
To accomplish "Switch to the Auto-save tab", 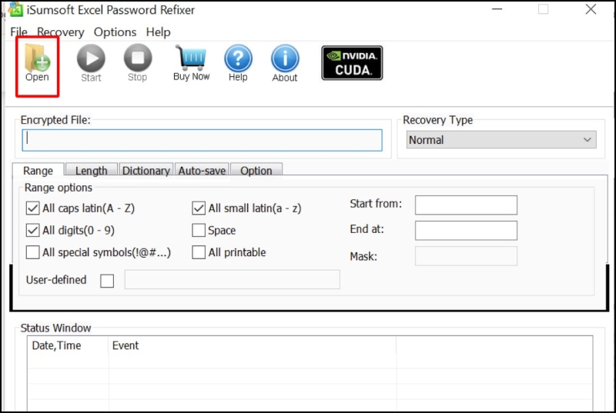I will pyautogui.click(x=202, y=170).
